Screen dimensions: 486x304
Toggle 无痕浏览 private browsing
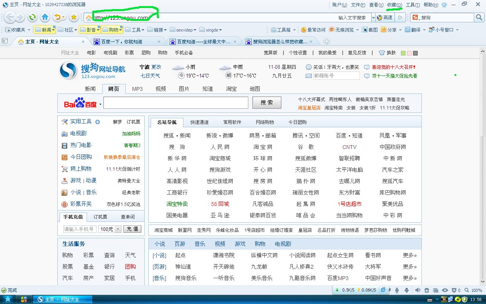[341, 30]
